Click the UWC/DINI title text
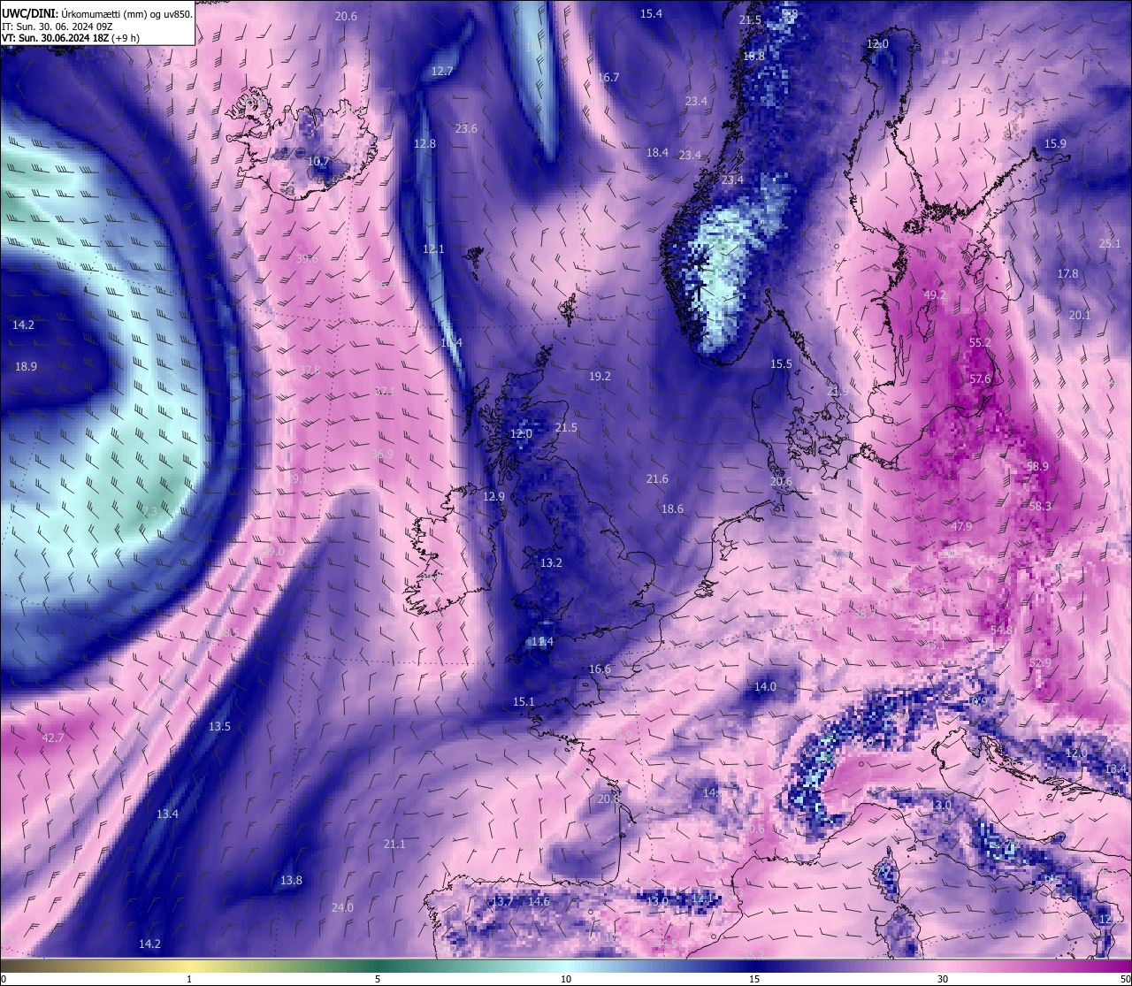The image size is (1132, 986). point(29,14)
